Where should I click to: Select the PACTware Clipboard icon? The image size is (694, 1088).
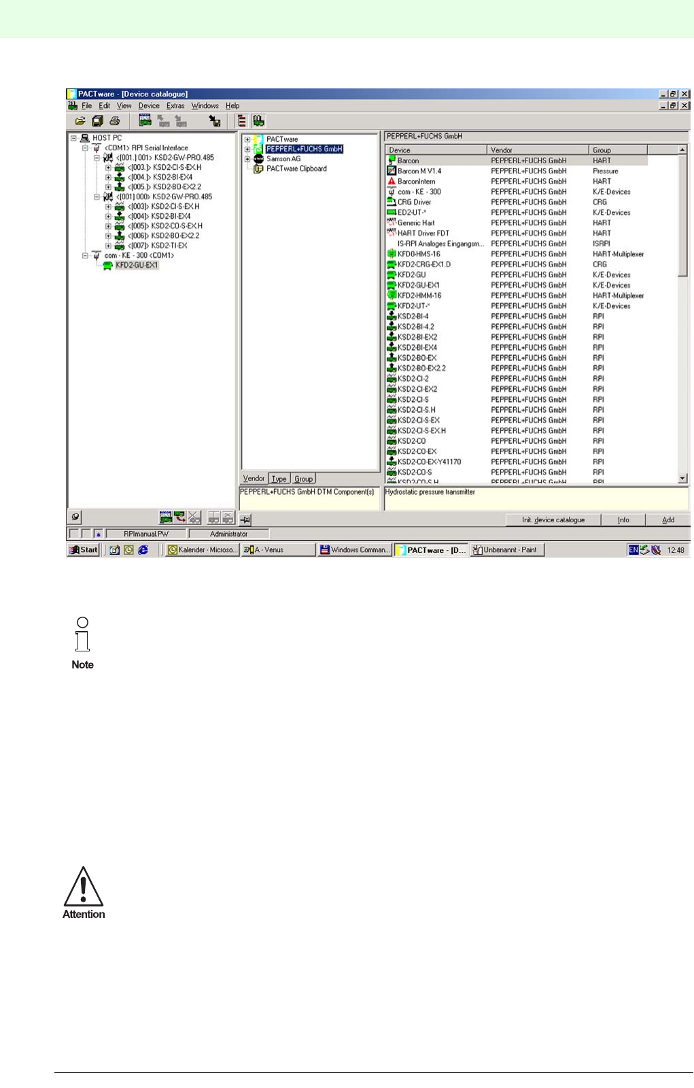click(258, 169)
